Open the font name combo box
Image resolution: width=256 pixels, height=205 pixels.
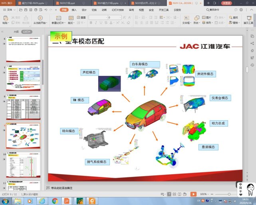pos(98,17)
